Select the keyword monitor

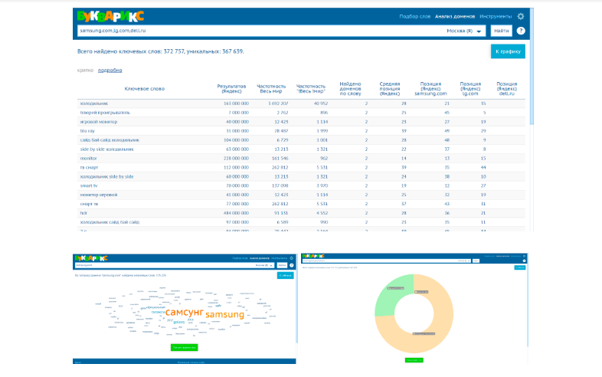coord(88,159)
